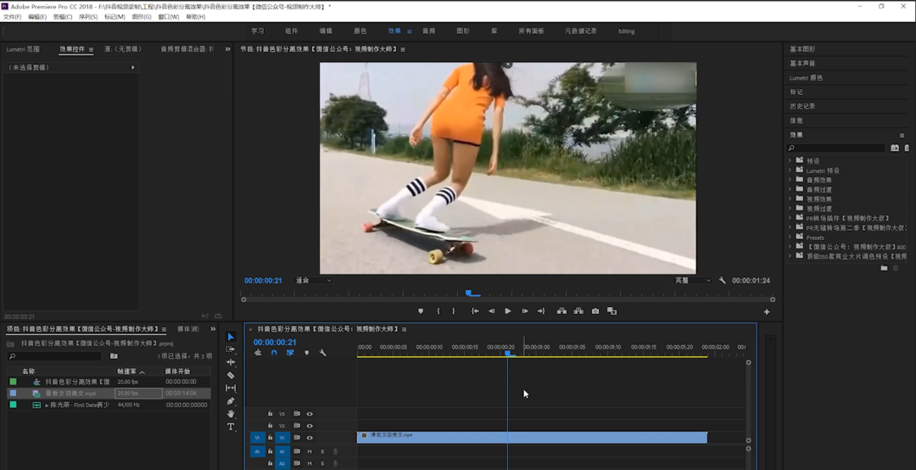The height and width of the screenshot is (470, 916).
Task: Select the Hand tool
Action: 231,414
